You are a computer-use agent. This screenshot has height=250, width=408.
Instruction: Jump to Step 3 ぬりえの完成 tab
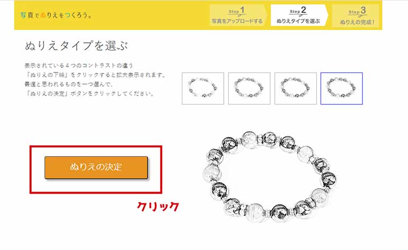(357, 16)
